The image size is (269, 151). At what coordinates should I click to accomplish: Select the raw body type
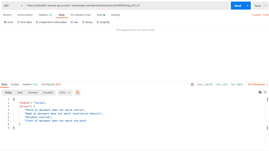point(74,22)
